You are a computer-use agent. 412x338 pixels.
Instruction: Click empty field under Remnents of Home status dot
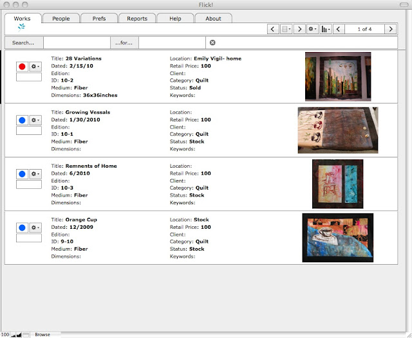pos(29,184)
